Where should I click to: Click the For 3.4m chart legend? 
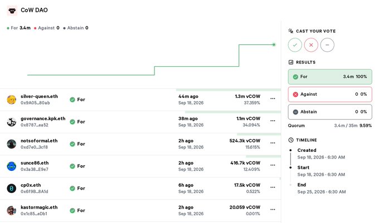(19, 28)
